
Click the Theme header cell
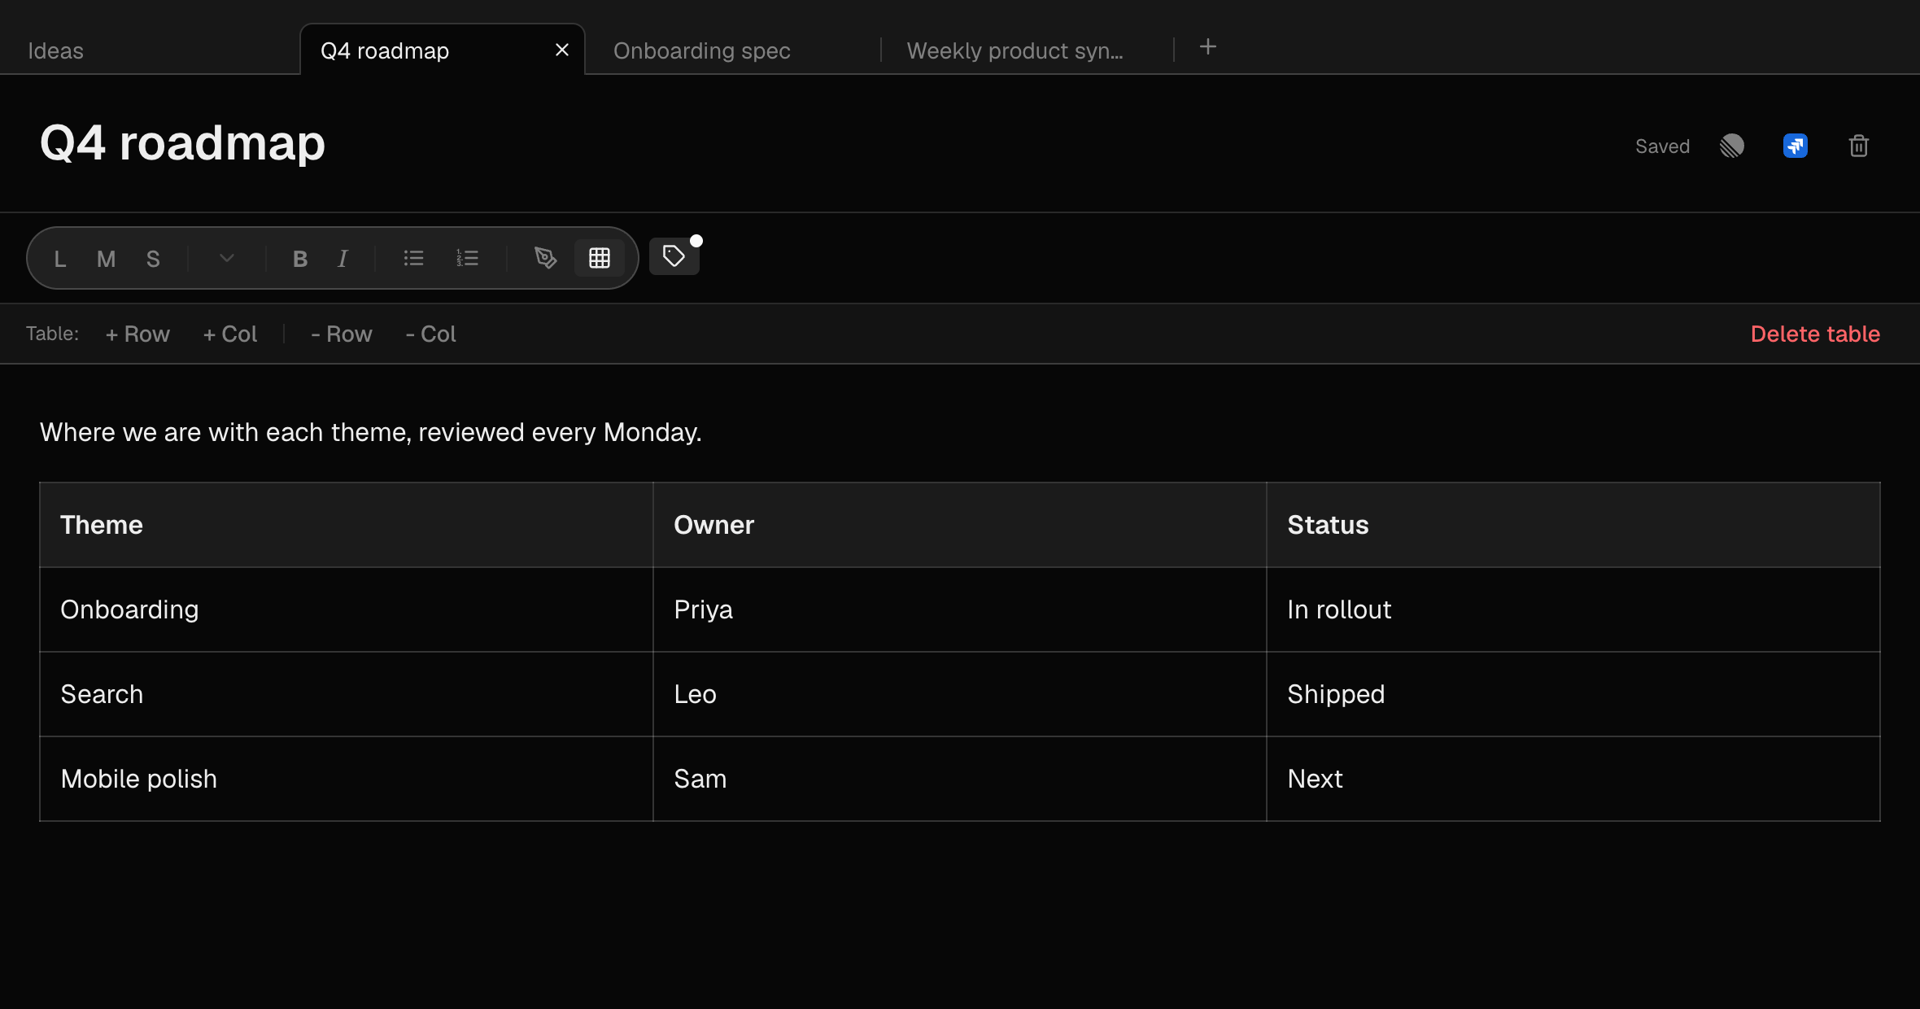pyautogui.click(x=347, y=525)
